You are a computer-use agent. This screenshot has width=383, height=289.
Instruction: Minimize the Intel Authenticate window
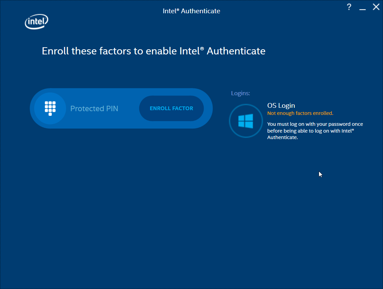[363, 9]
